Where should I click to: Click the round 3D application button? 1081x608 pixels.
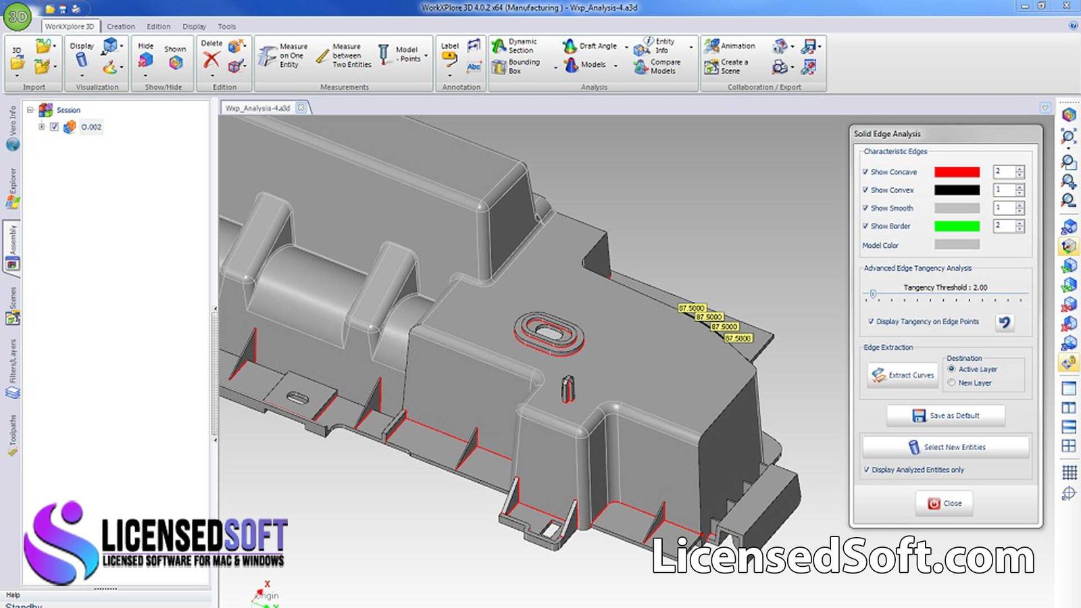click(18, 17)
